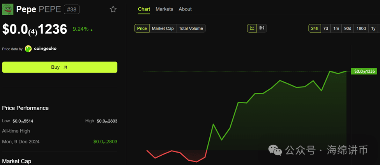This screenshot has height=165, width=380.
Task: Click the green Buy button
Action: click(x=60, y=67)
